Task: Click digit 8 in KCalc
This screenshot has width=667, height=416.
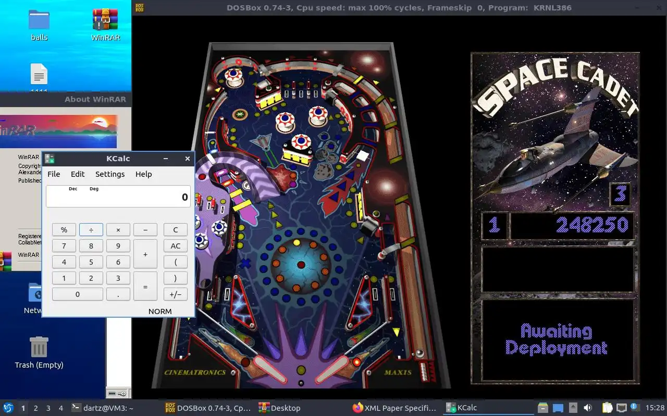Action: 91,245
